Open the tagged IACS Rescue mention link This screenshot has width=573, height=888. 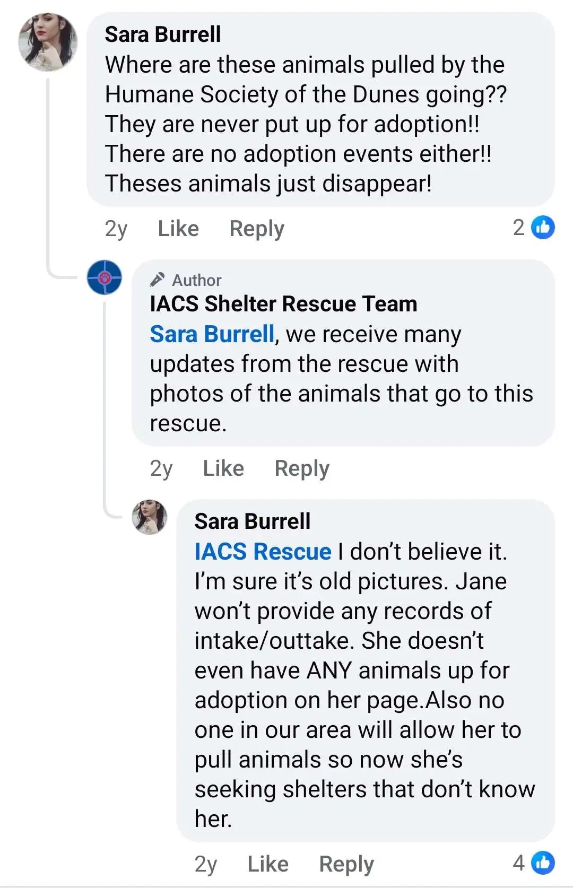(263, 552)
